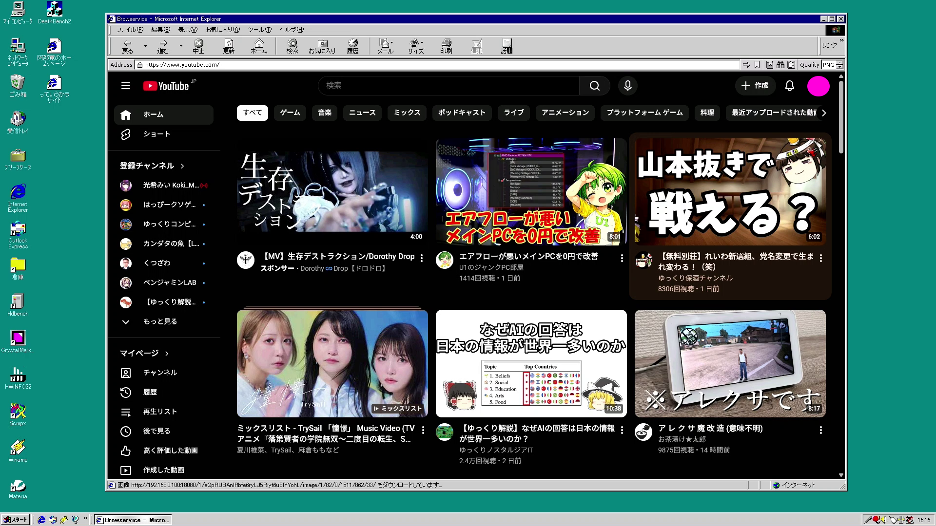Screen dimensions: 936x526
Task: Open the 話題 discuss toolbar button
Action: click(x=507, y=46)
